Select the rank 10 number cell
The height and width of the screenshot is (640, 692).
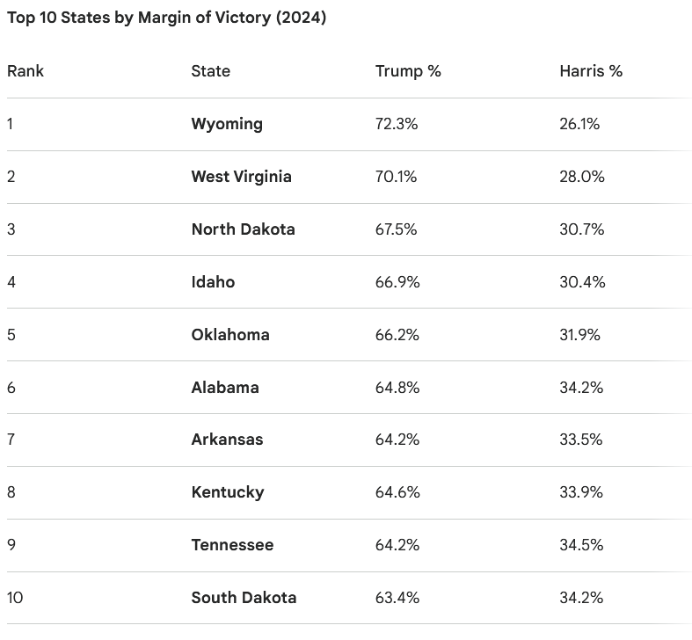[15, 598]
